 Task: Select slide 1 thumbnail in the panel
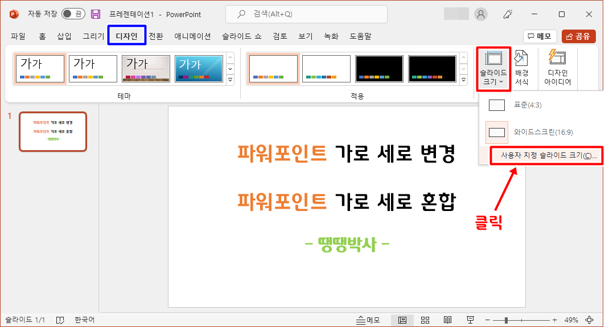53,131
